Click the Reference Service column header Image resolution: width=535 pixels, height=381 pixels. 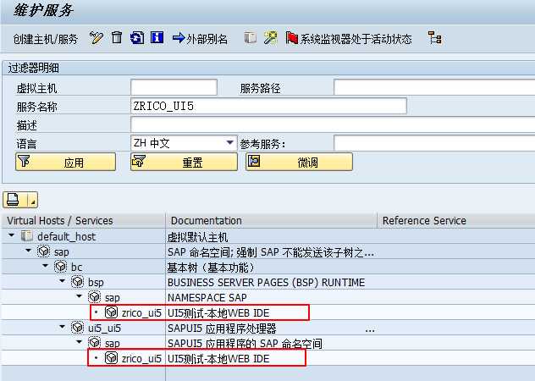coord(456,221)
